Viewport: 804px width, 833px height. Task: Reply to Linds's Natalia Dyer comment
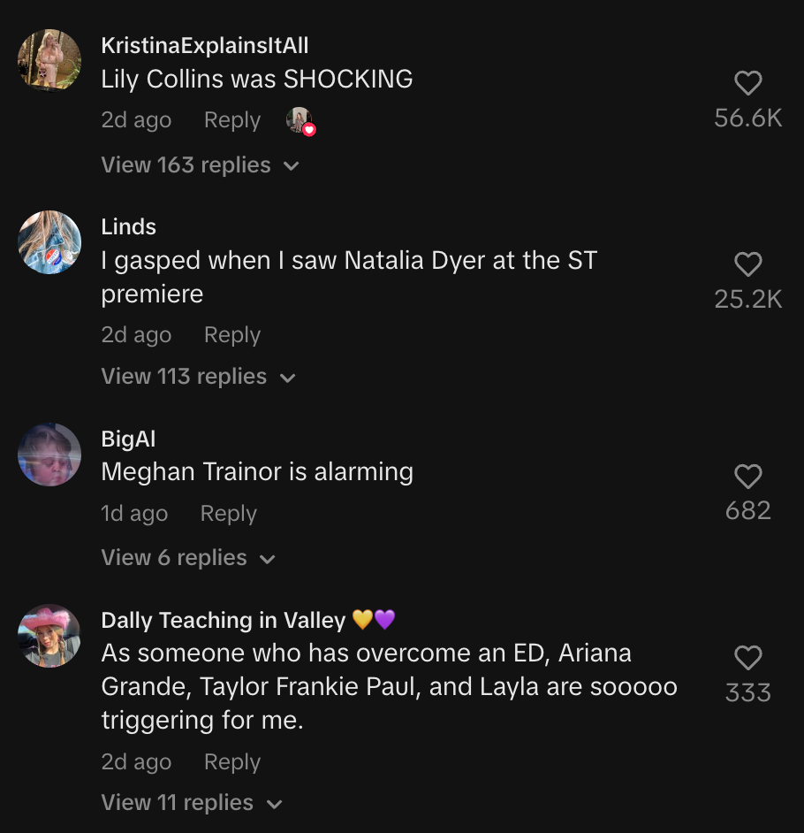pyautogui.click(x=232, y=335)
